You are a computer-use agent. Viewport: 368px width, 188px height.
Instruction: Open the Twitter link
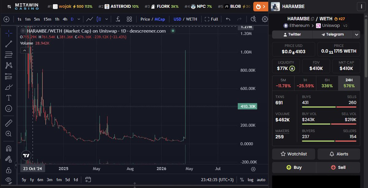coord(292,34)
